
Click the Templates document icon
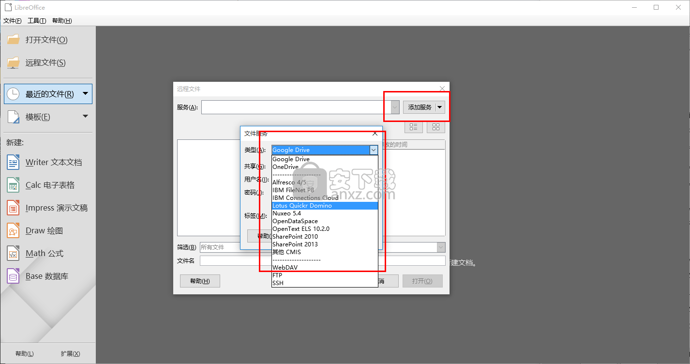coord(13,117)
